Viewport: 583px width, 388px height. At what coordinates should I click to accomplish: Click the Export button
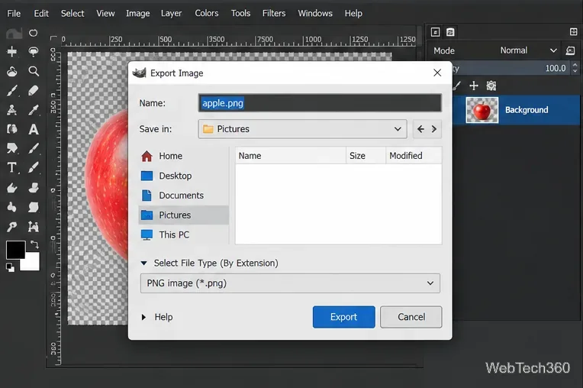coord(344,317)
